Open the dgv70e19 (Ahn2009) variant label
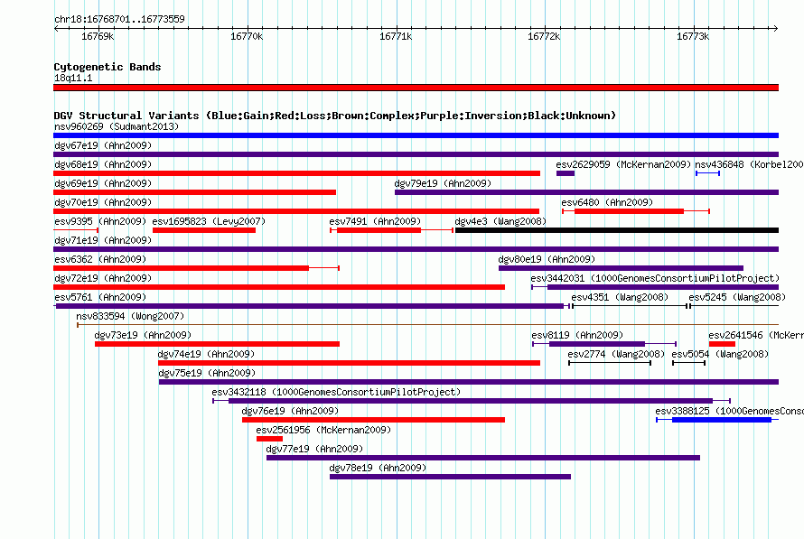Screen dimensions: 804x539 pos(103,202)
